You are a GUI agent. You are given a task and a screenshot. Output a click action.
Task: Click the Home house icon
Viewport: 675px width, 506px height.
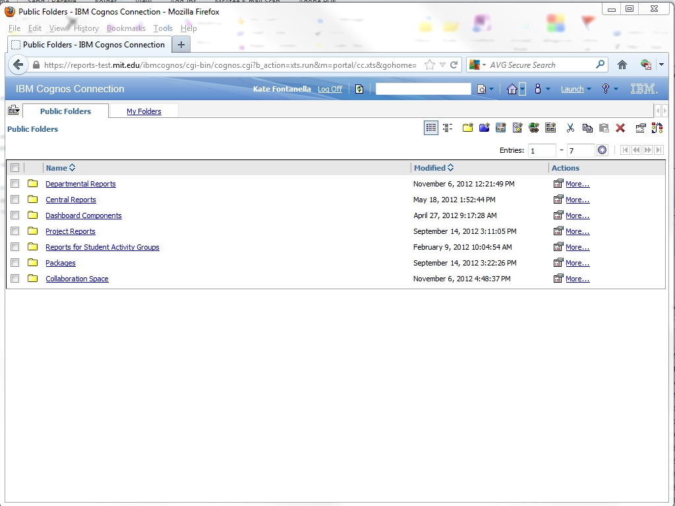(512, 89)
